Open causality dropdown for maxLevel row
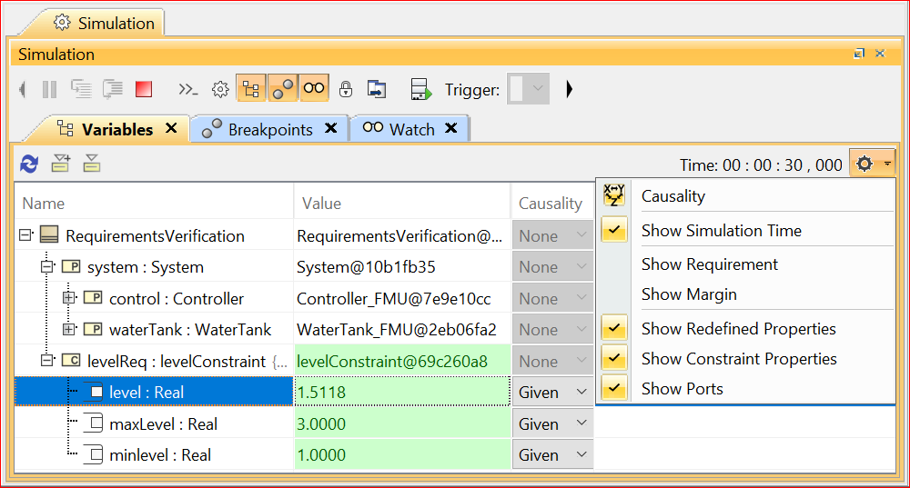This screenshot has width=910, height=488. pos(581,424)
